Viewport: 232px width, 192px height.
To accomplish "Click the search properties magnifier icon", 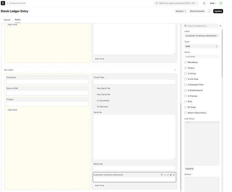I will pyautogui.click(x=186, y=26).
